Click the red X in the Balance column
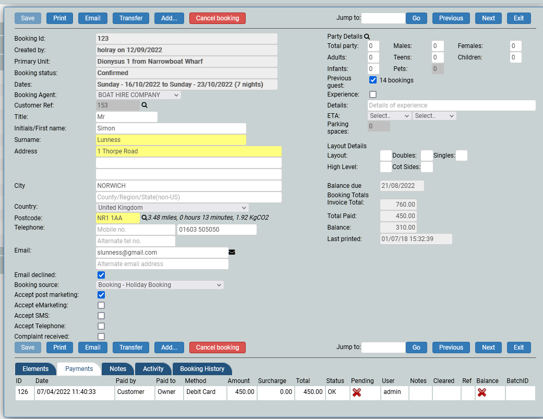543x419 pixels. [x=482, y=392]
